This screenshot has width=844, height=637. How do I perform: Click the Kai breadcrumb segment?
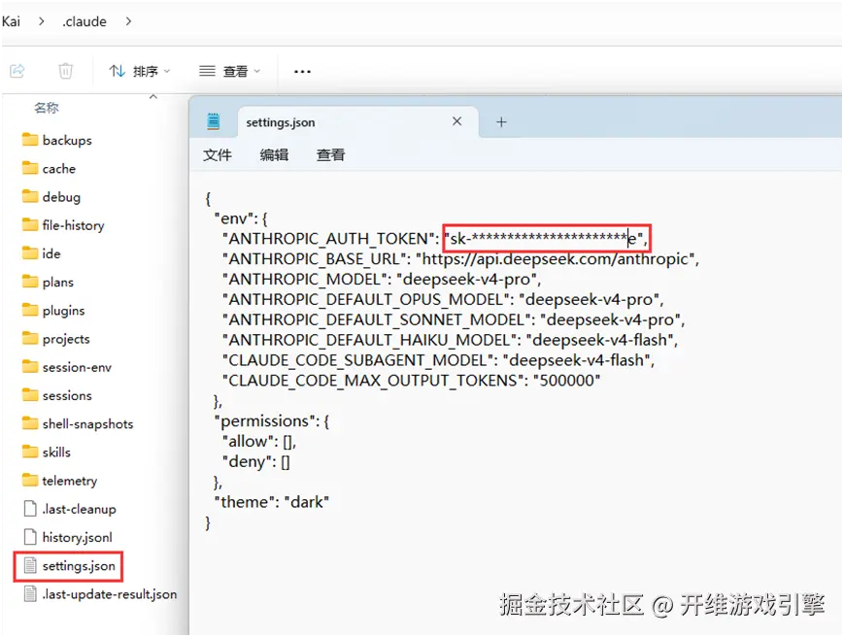11,21
